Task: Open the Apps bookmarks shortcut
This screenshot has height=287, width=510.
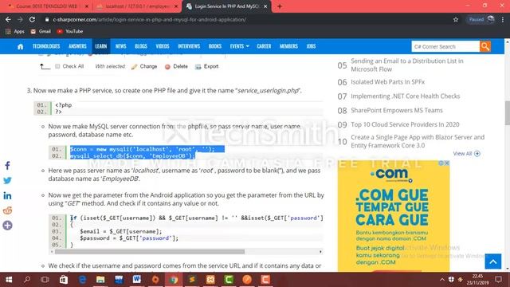Action: pyautogui.click(x=15, y=31)
